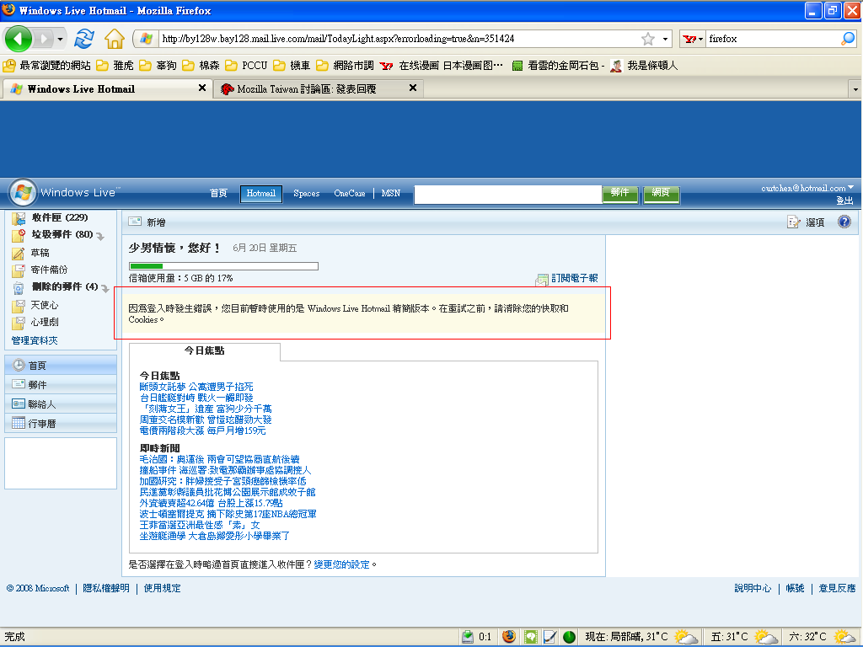Bookmark this page with the star icon
Screen dimensions: 863x647
point(648,39)
